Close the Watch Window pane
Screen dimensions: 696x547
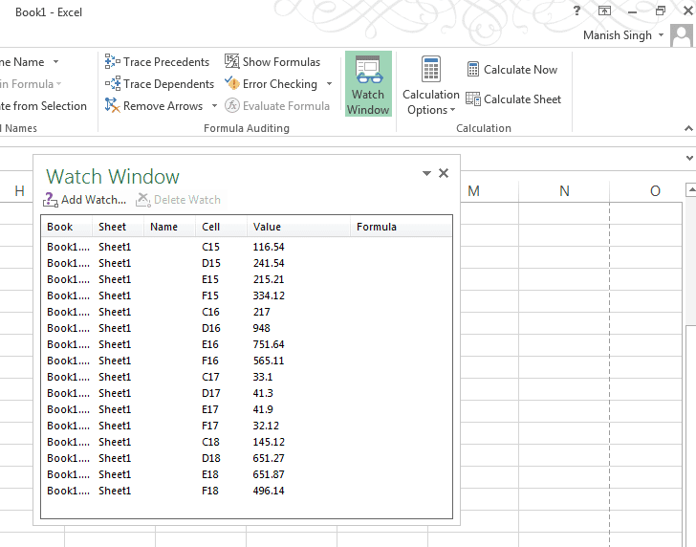tap(444, 173)
